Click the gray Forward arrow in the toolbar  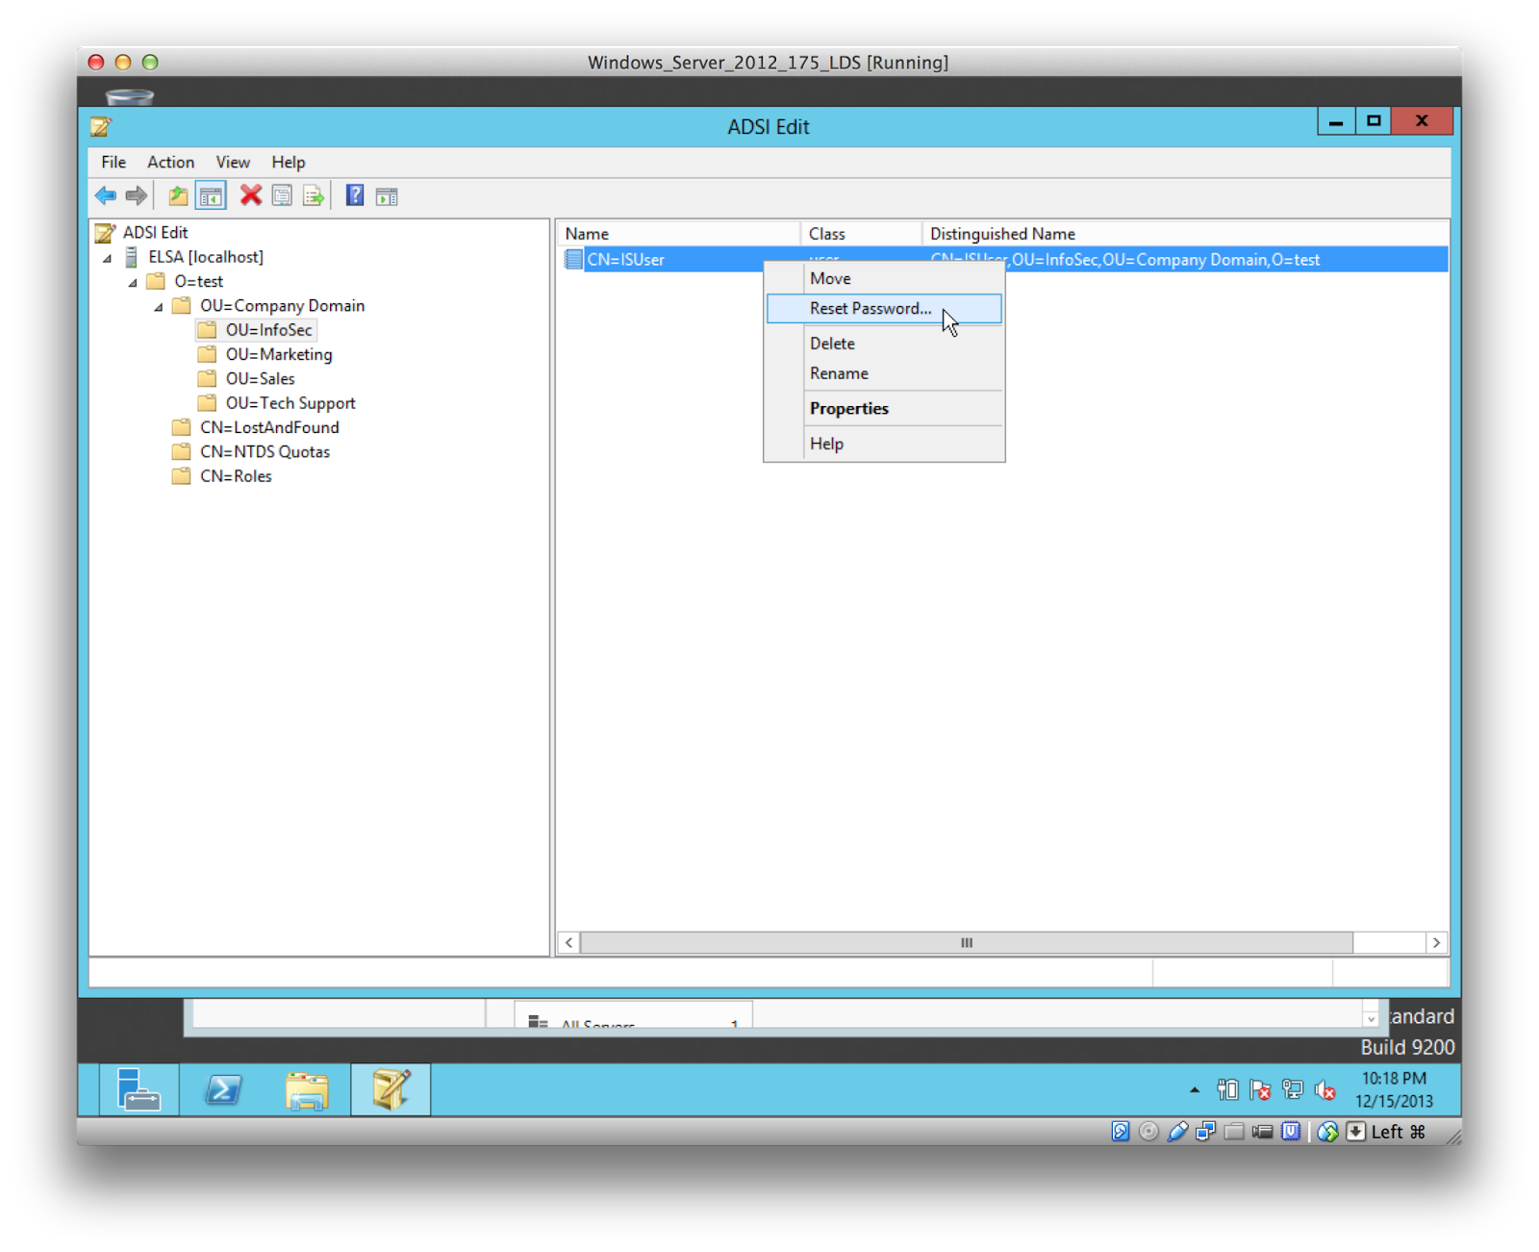click(137, 196)
